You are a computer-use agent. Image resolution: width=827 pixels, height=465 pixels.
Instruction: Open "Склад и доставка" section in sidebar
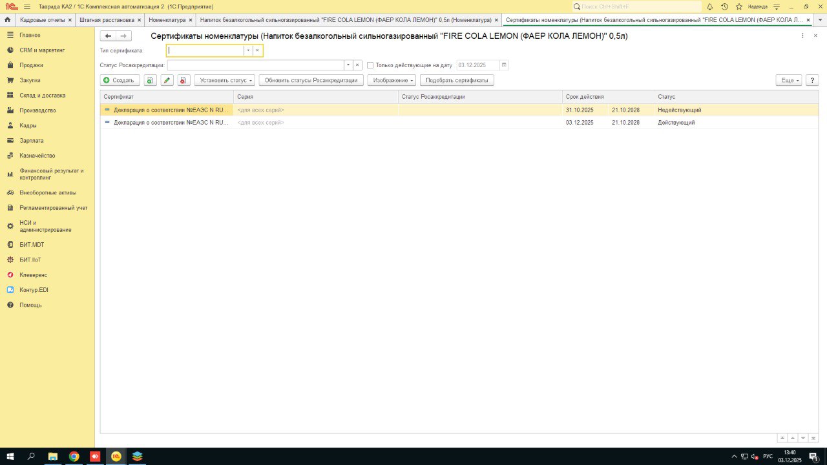point(42,96)
